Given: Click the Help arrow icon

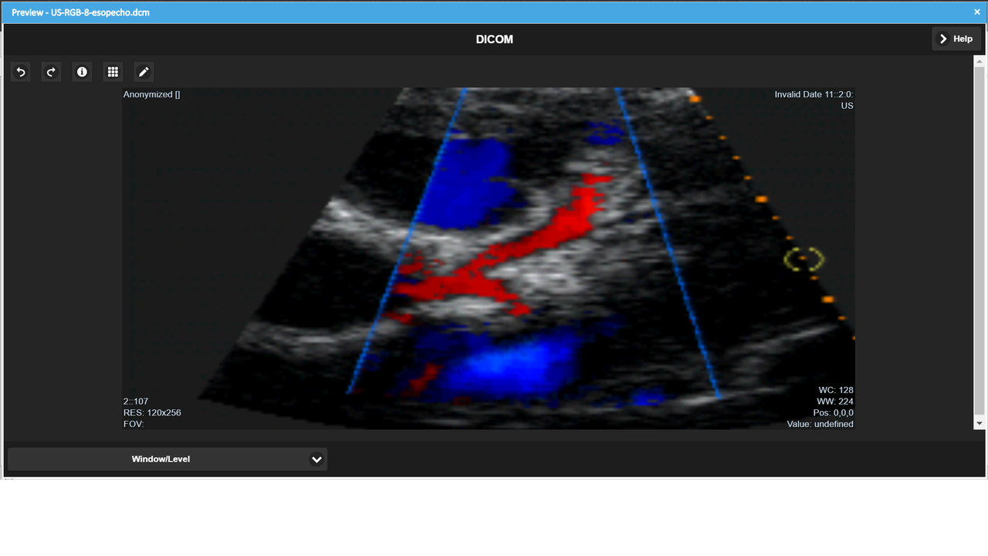Looking at the screenshot, I should pos(943,38).
